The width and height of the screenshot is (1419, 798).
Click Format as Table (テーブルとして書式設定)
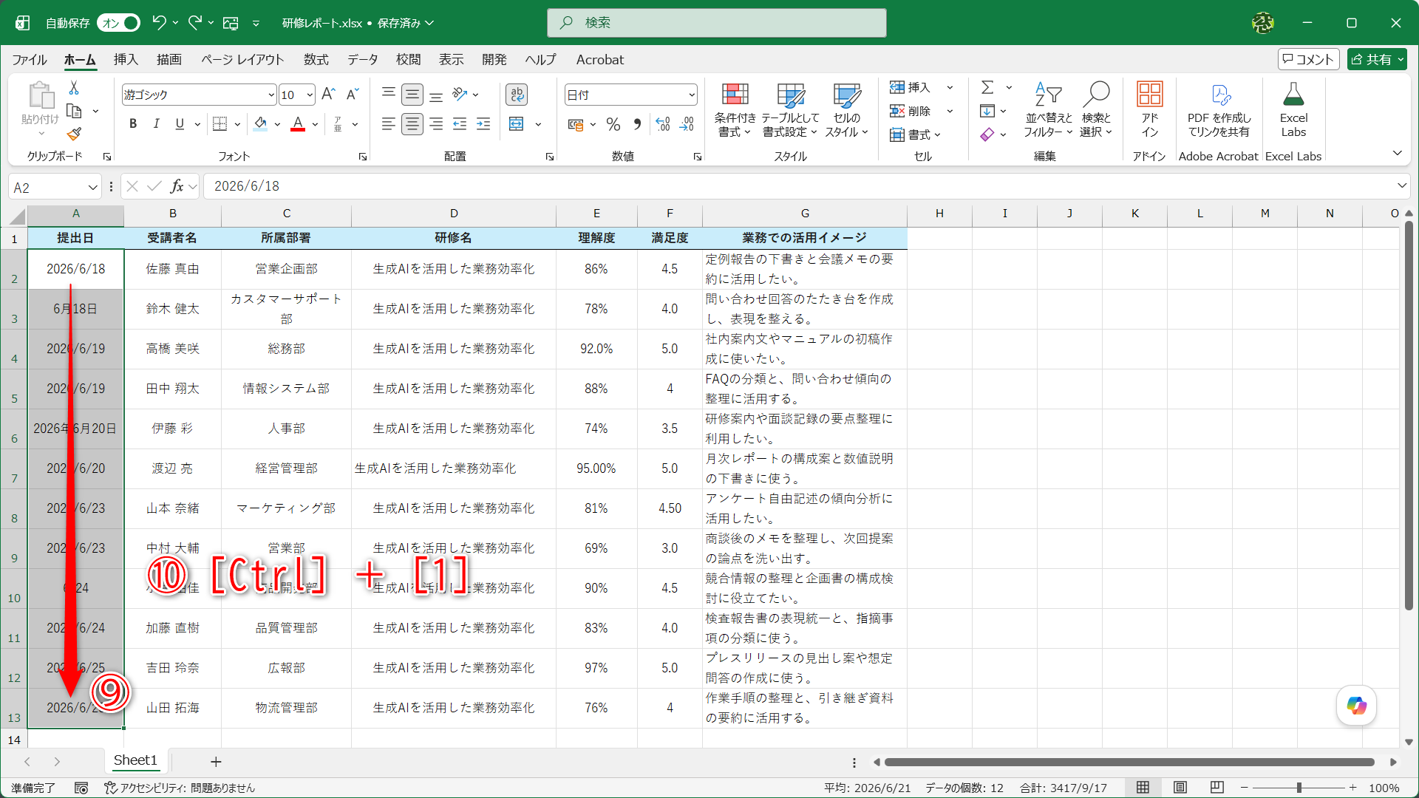790,109
